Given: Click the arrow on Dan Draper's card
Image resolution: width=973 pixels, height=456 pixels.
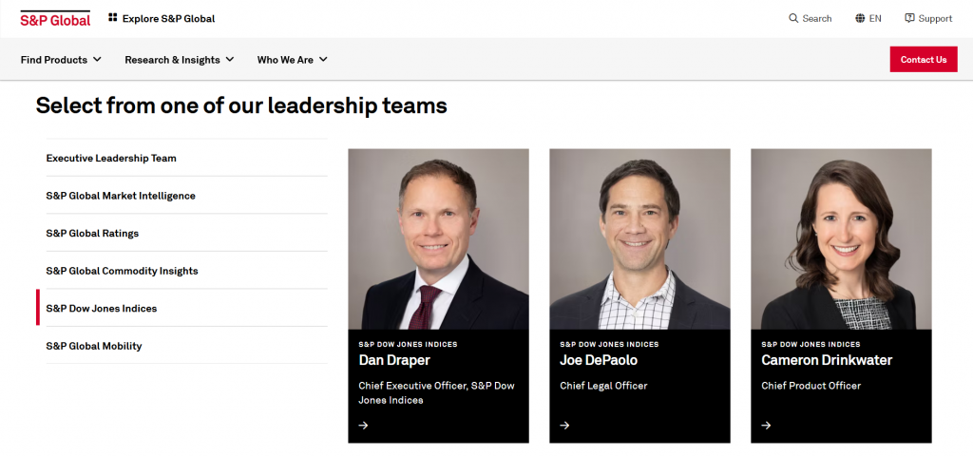Looking at the screenshot, I should pos(363,425).
